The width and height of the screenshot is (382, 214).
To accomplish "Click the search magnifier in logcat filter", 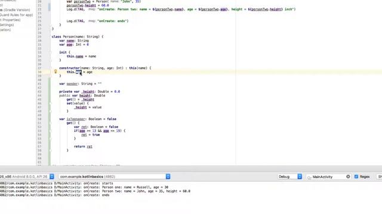I will pyautogui.click(x=309, y=177).
